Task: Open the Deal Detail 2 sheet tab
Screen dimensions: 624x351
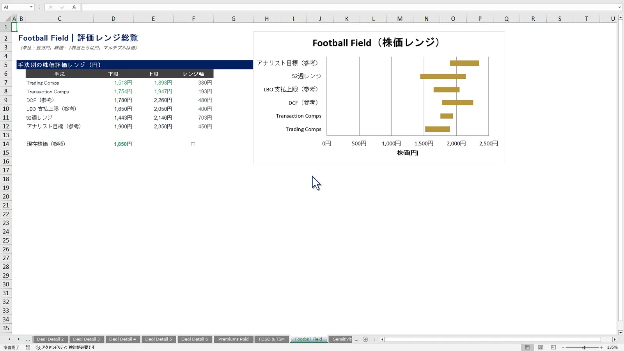Action: coord(50,339)
